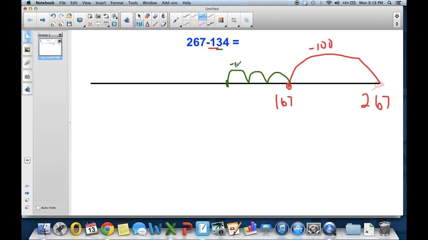Open the Page Sorter tab

coord(27,36)
